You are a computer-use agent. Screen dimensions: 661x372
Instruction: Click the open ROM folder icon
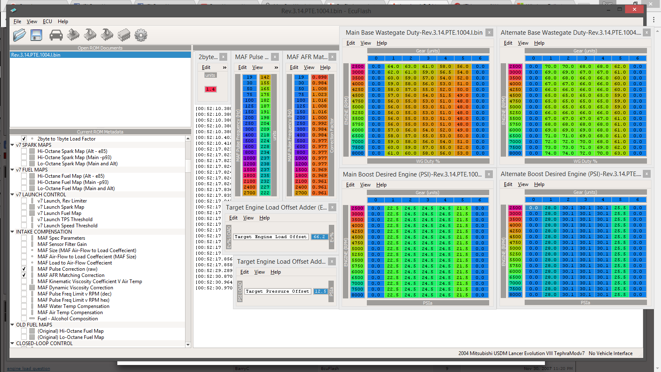pos(19,35)
